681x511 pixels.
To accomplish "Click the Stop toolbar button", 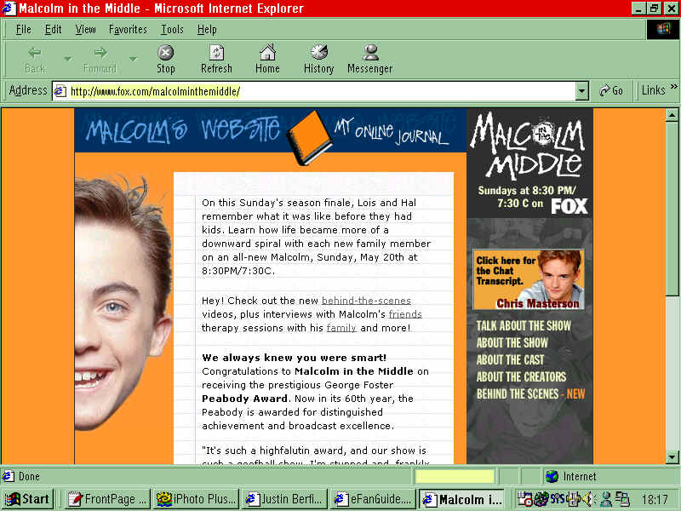I will 165,59.
